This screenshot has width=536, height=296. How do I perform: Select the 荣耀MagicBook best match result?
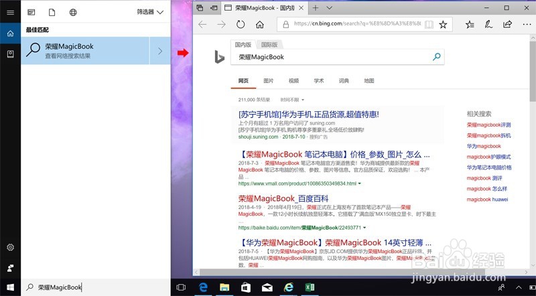[85, 51]
